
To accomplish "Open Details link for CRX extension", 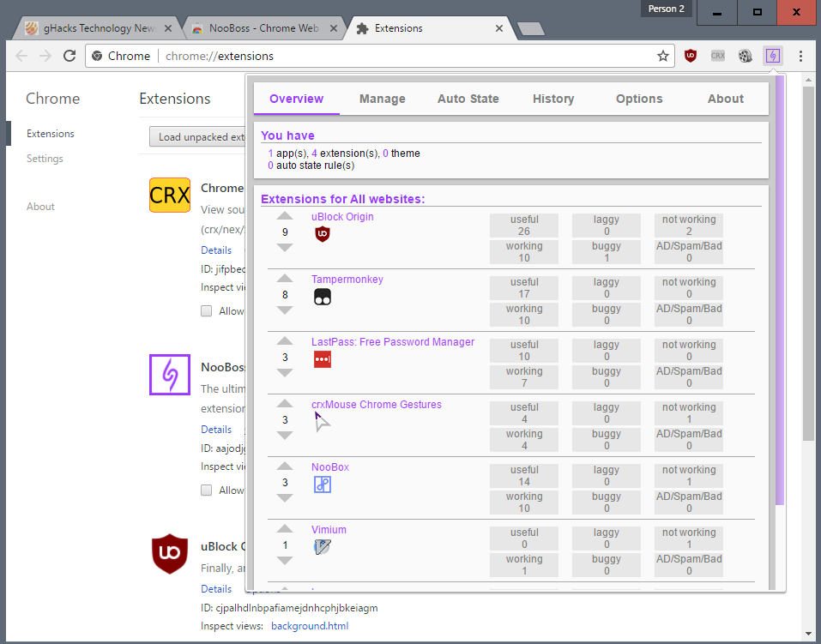I will (x=215, y=250).
